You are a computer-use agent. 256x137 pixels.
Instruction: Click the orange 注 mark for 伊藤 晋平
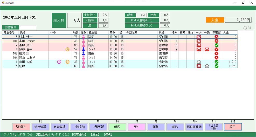67,49
